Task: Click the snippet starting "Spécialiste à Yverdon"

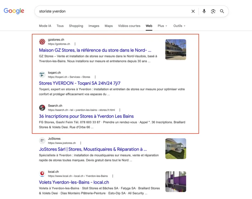Action: 99,158
